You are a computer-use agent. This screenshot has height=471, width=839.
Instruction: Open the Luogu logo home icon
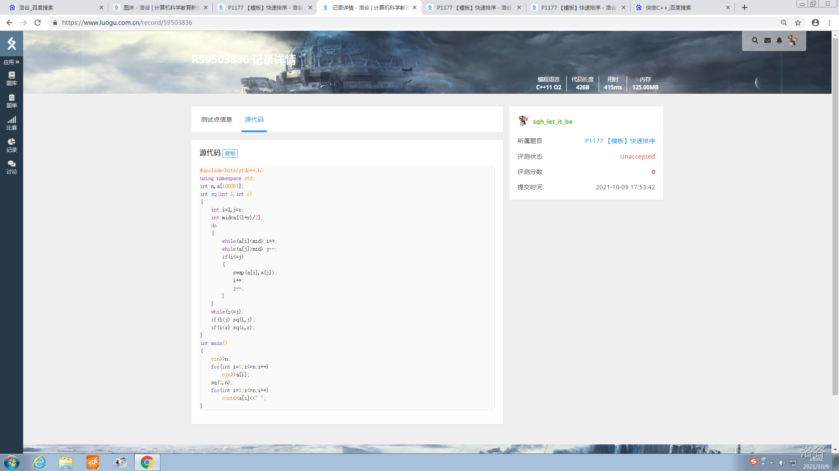pyautogui.click(x=11, y=43)
